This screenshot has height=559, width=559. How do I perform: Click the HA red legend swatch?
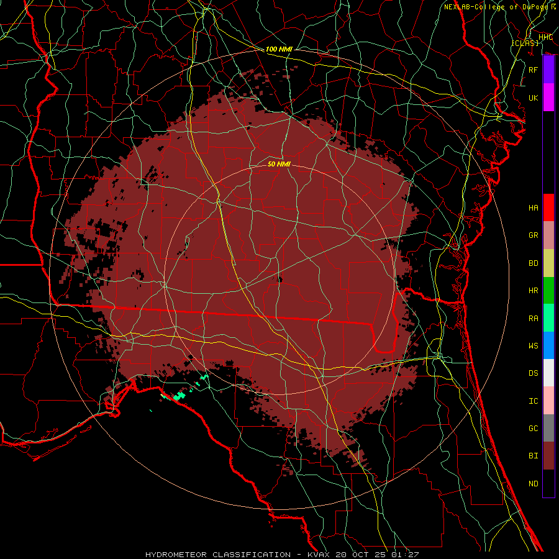[548, 207]
